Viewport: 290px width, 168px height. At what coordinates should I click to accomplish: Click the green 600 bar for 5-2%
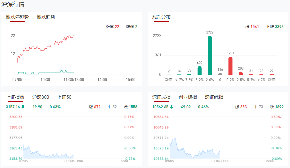[200, 70]
